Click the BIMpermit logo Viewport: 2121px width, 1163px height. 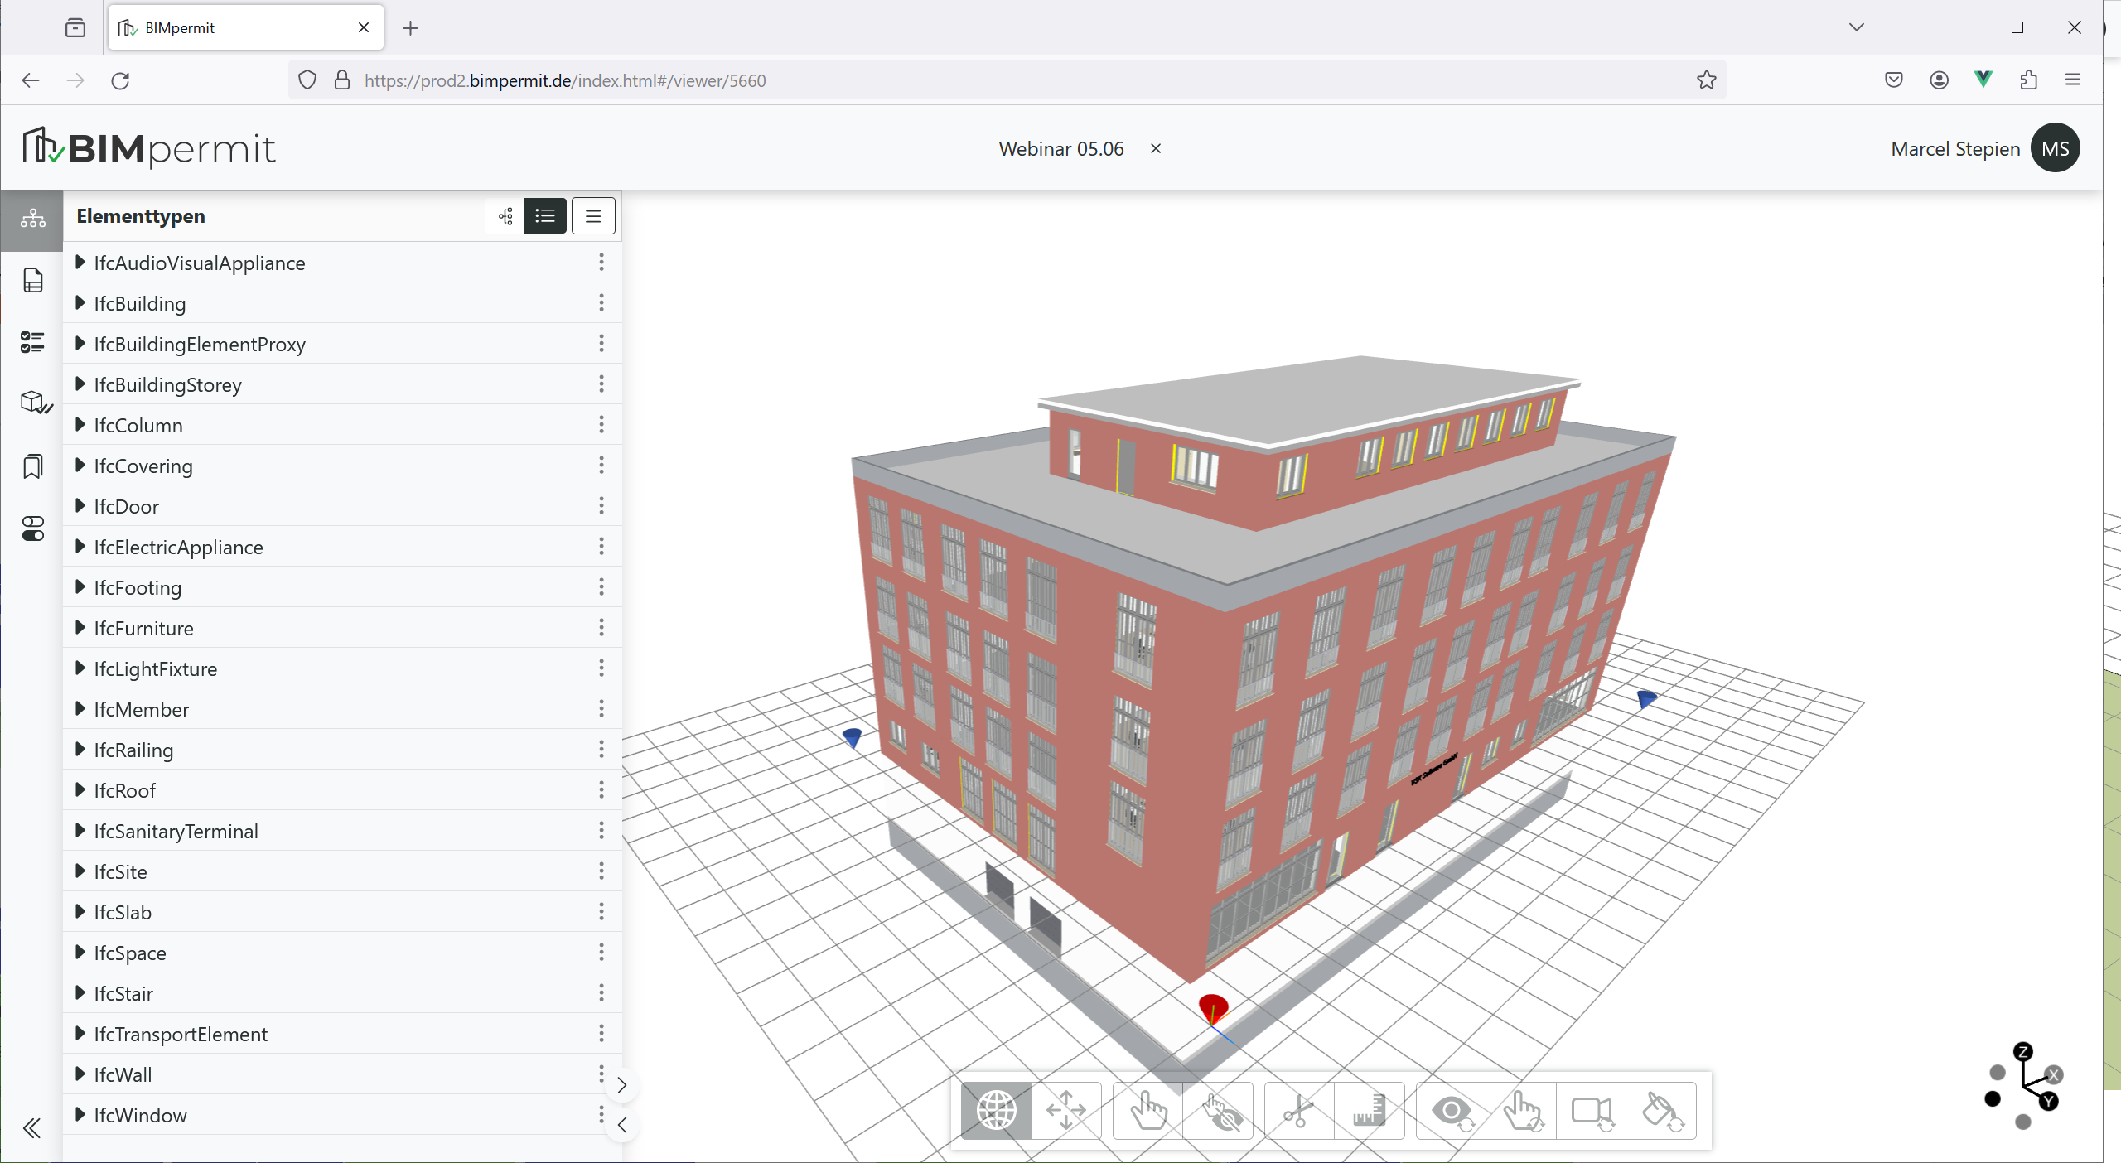149,149
